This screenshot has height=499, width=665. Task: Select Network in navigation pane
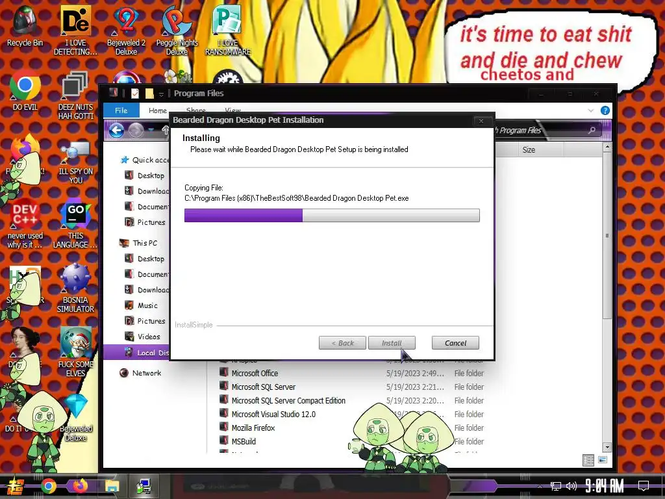140,373
